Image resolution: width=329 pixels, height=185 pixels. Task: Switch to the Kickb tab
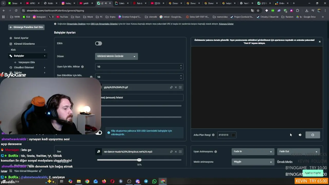50,3
